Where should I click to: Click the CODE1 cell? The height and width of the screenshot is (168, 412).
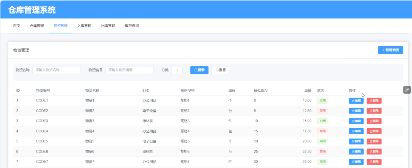[42, 101]
